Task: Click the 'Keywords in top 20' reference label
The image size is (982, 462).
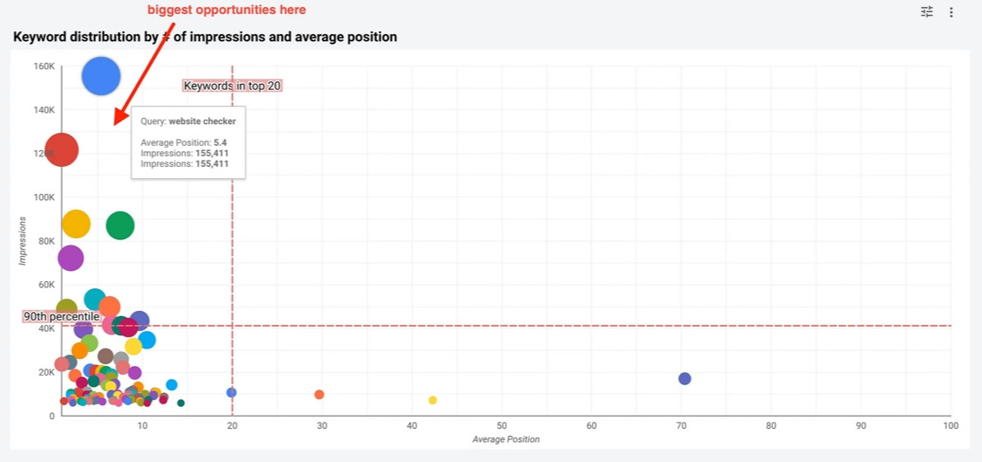Action: tap(231, 86)
